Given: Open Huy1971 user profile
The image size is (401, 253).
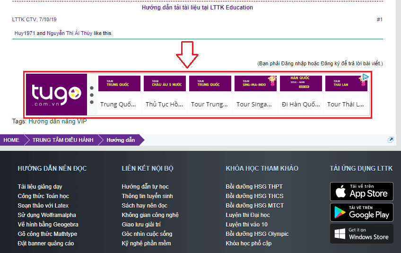Looking at the screenshot, I should (25, 33).
